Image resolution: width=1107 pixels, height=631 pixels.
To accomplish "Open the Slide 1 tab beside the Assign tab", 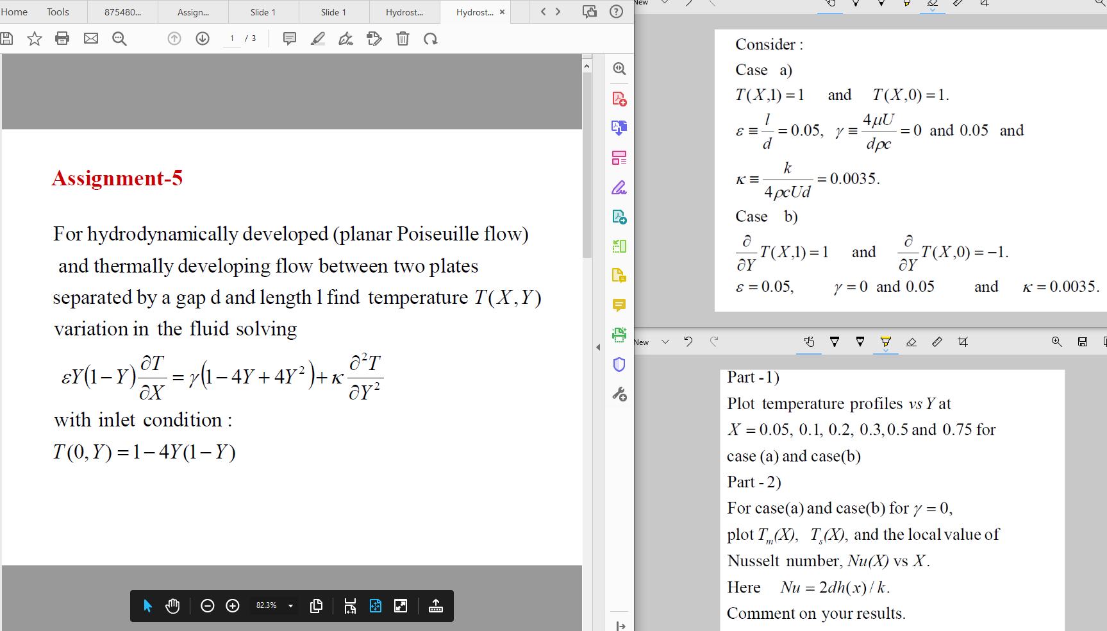I will click(x=263, y=12).
